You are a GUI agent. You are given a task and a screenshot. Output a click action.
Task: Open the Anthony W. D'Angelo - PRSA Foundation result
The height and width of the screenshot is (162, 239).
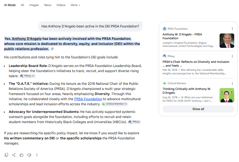coord(182,36)
